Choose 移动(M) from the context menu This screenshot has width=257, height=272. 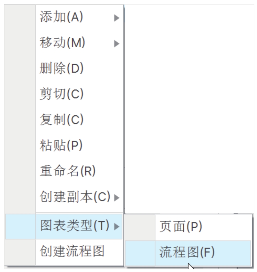coord(62,43)
